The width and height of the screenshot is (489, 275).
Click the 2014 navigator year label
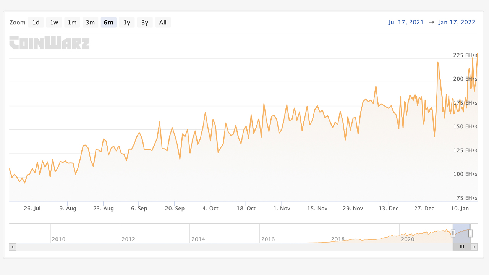[x=198, y=239]
